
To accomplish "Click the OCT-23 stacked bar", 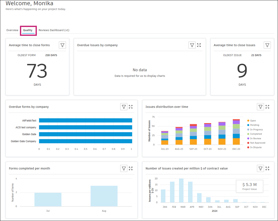I will coord(208,134).
